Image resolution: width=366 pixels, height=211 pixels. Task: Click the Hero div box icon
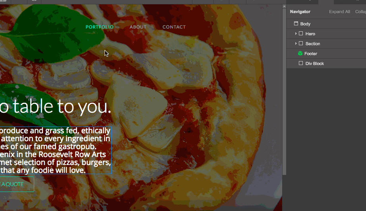301,34
